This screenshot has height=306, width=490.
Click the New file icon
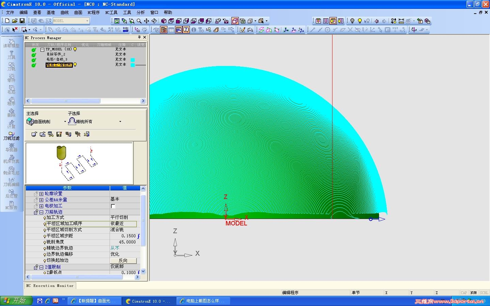7,21
